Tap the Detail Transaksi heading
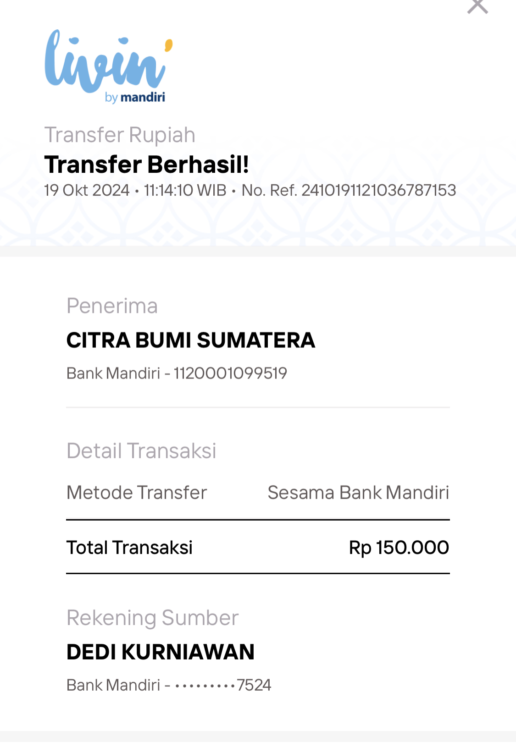The width and height of the screenshot is (516, 752). pos(141,451)
